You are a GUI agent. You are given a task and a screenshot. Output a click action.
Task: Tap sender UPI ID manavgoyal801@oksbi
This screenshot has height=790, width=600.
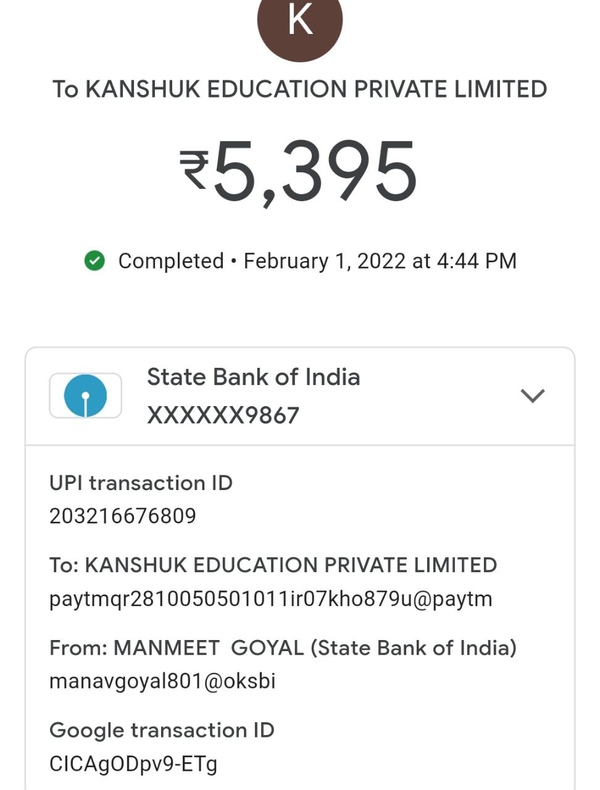tap(162, 681)
